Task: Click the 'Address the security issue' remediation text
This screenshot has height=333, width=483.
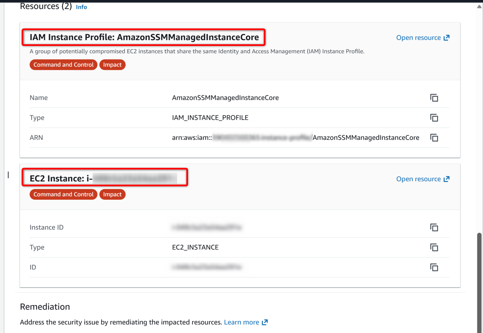Action: (121, 322)
